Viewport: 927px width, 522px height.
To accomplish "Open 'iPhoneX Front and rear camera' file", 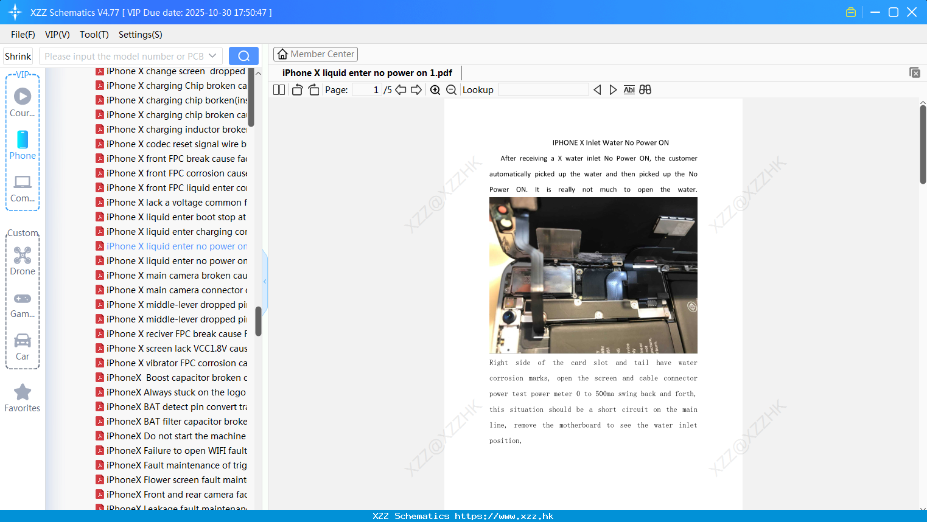I will [x=171, y=495].
